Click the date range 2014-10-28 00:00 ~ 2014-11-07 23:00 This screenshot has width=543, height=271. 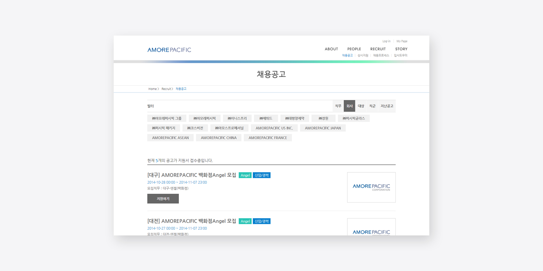177,182
